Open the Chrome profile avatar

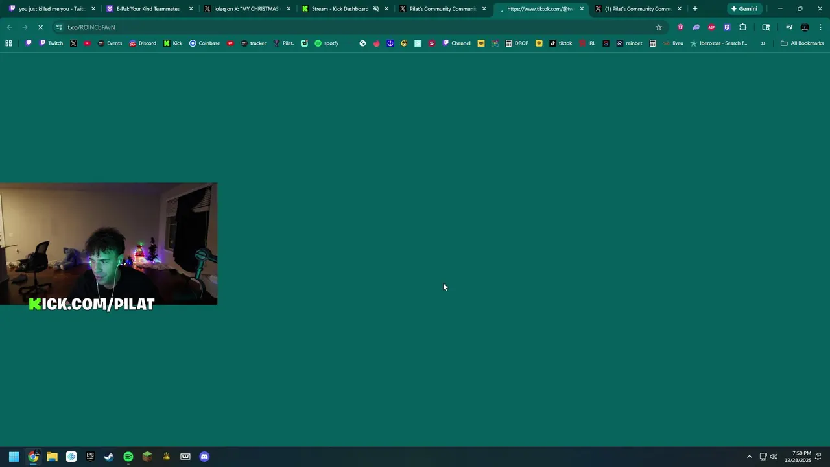pyautogui.click(x=805, y=27)
